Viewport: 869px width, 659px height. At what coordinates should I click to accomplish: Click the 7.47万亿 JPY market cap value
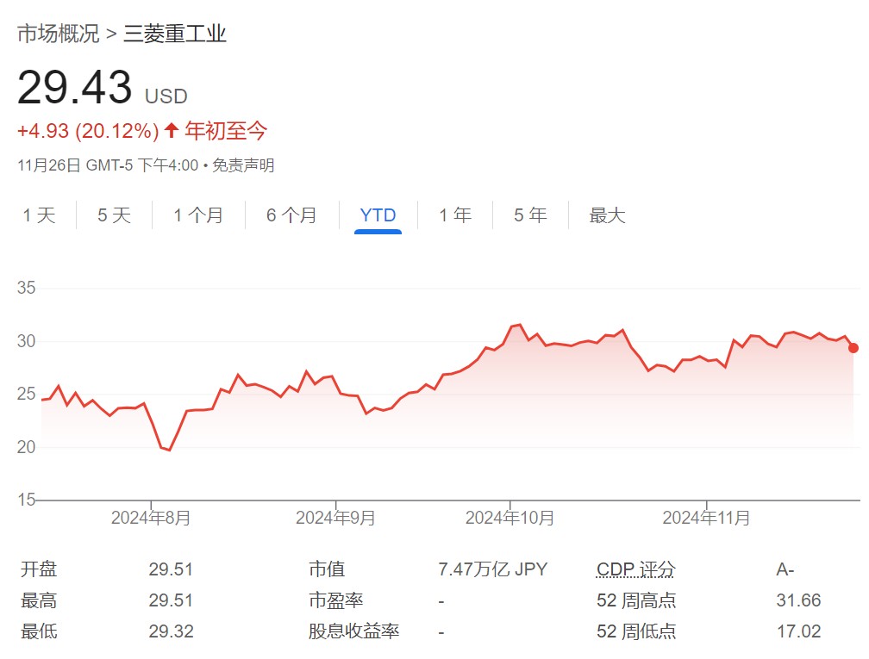pyautogui.click(x=493, y=569)
